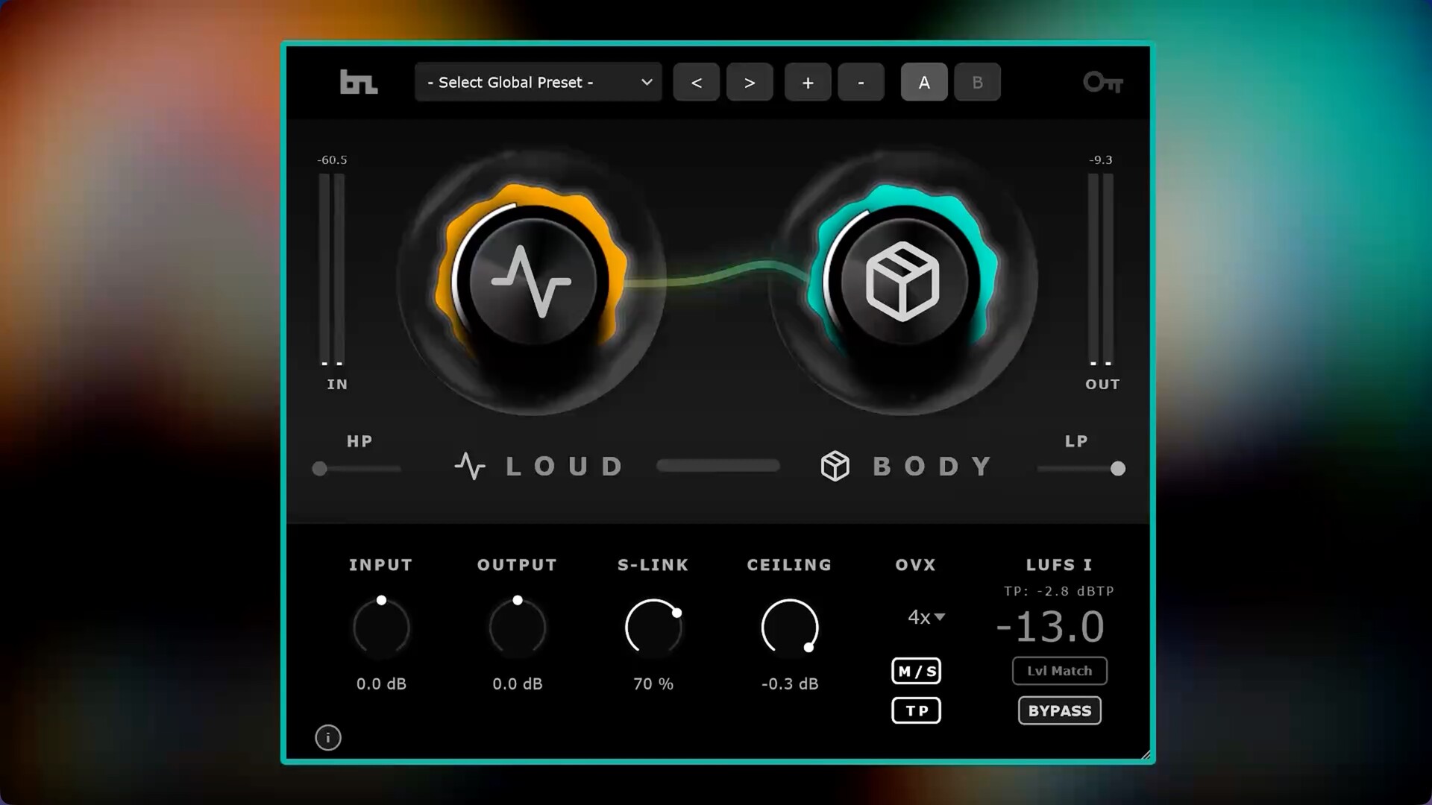This screenshot has height=805, width=1432.
Task: Click the plus button to save a preset
Action: pos(807,82)
